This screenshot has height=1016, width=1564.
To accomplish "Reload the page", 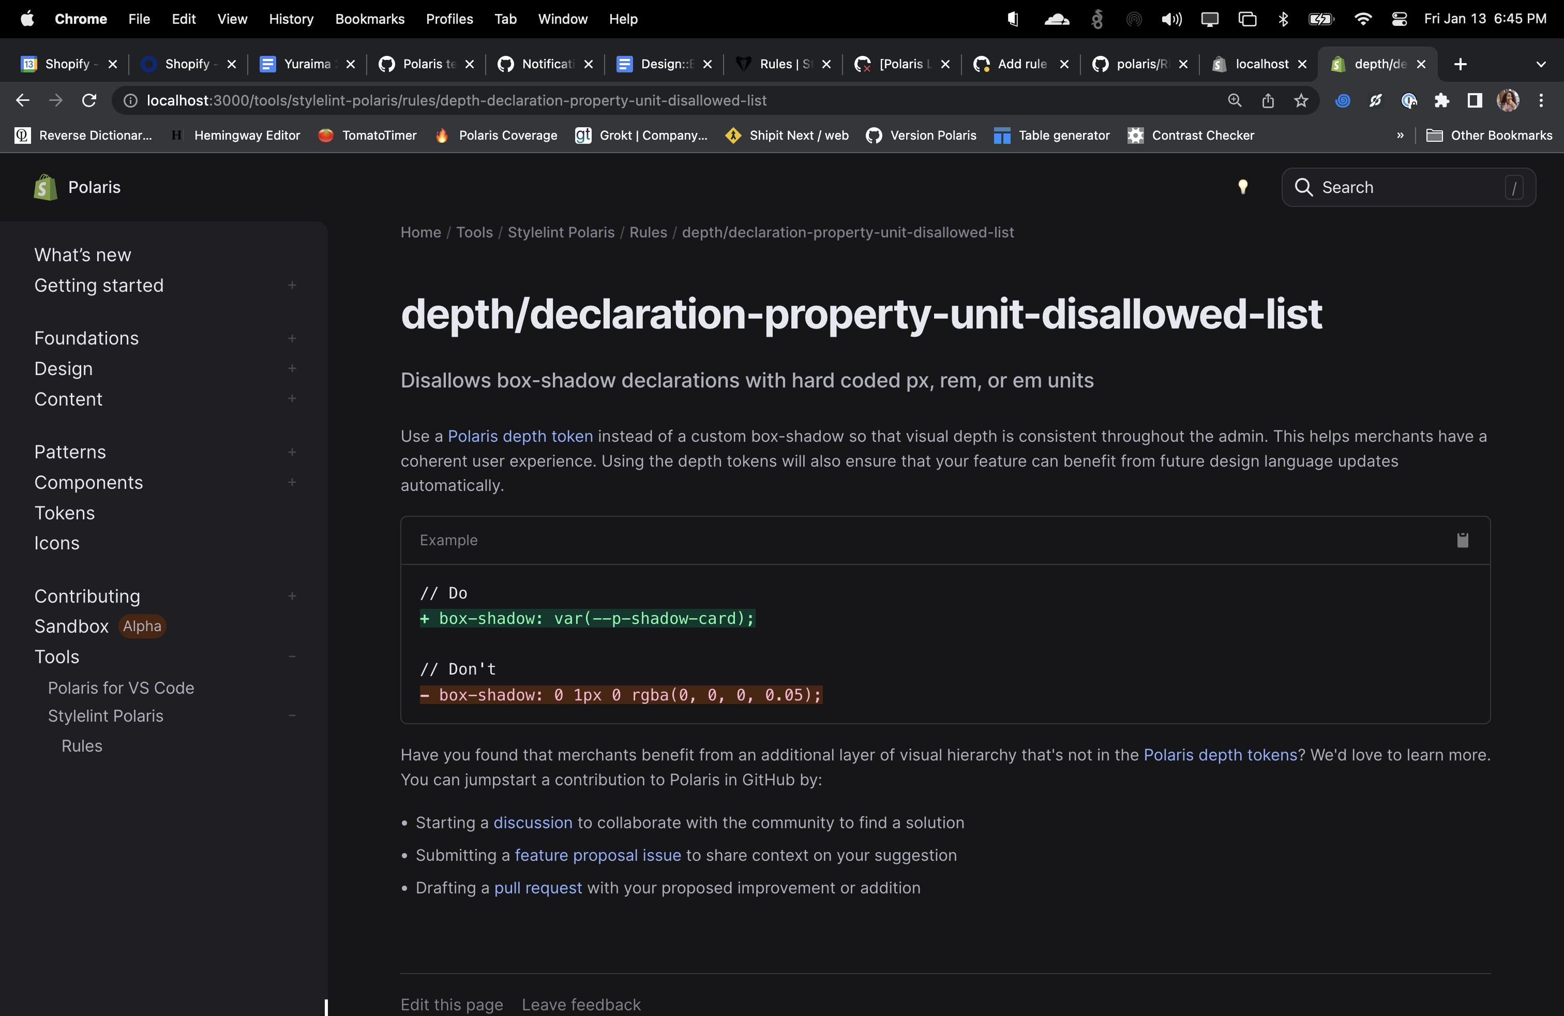I will click(89, 100).
